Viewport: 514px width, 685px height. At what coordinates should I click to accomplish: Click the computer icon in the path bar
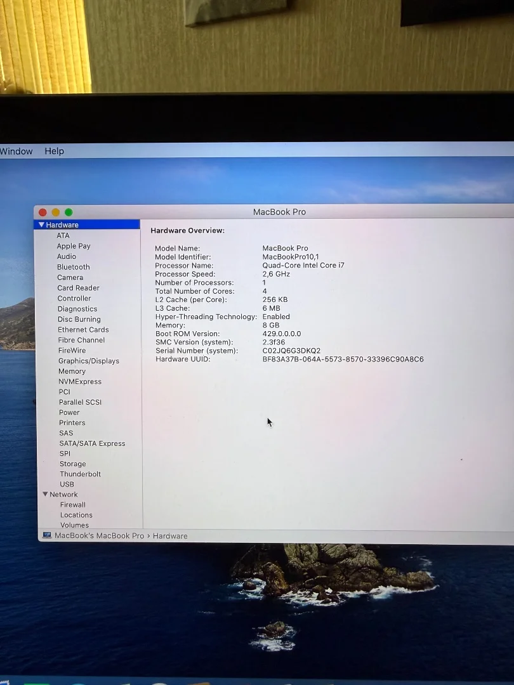pyautogui.click(x=47, y=535)
